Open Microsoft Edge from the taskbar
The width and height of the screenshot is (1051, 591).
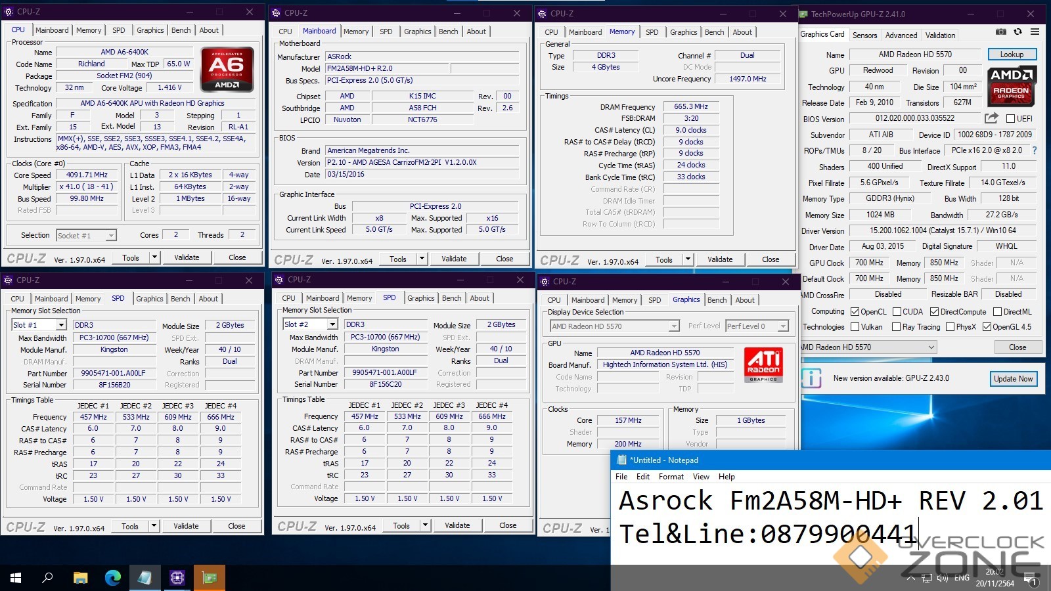pyautogui.click(x=113, y=578)
